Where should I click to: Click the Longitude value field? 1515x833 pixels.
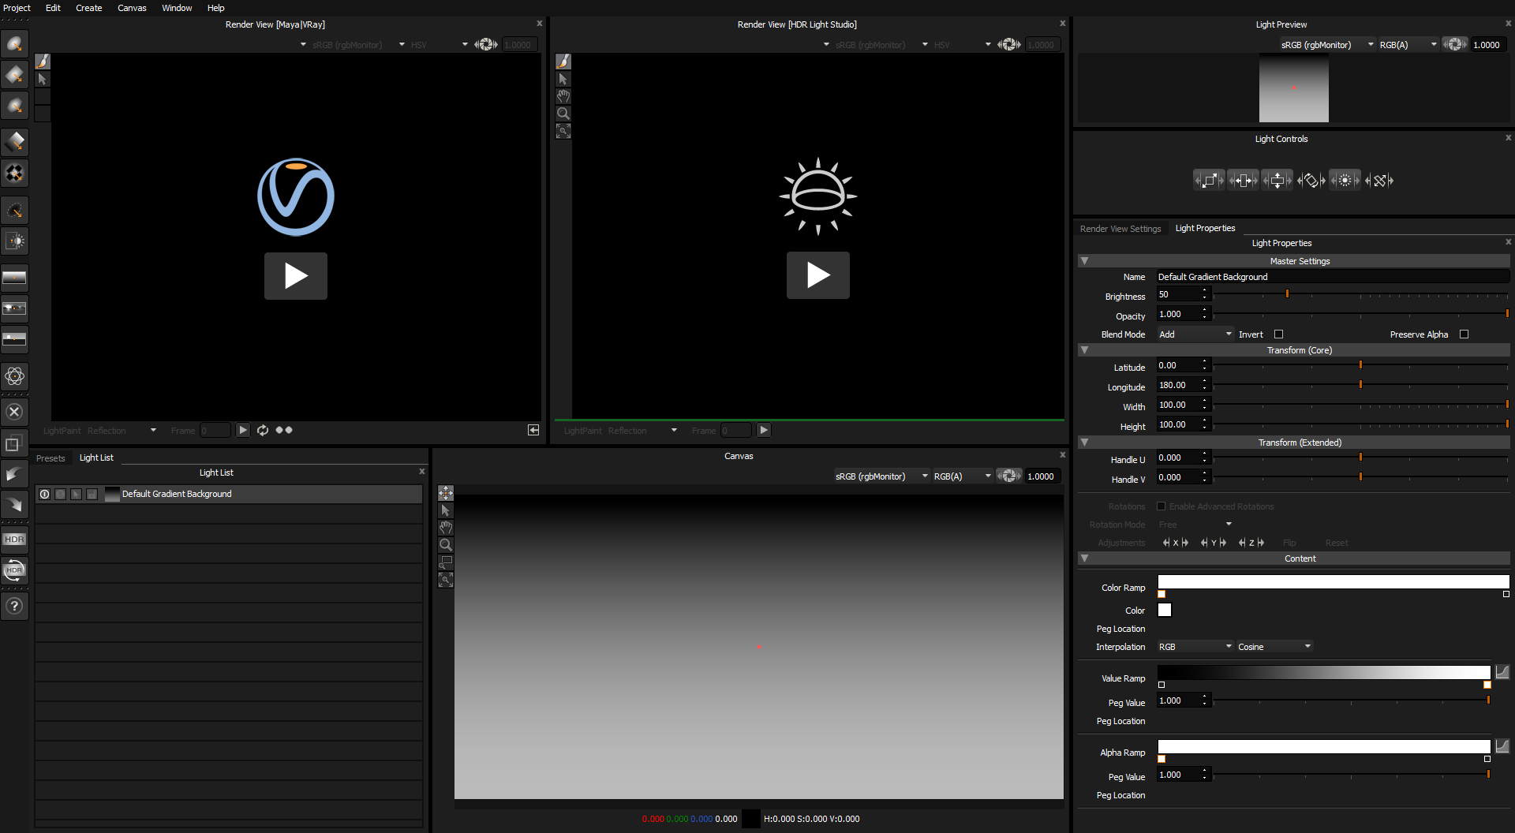[x=1178, y=385]
